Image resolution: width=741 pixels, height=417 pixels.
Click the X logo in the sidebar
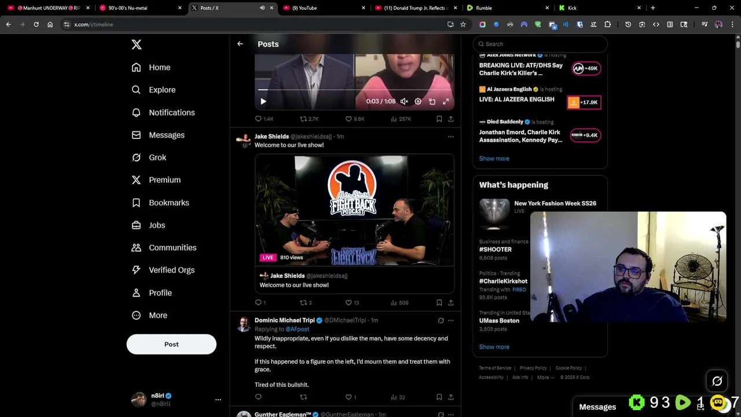pos(136,45)
